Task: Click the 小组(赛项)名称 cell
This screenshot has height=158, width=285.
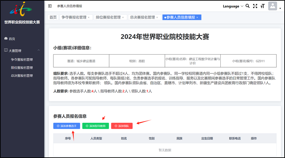Action: point(193,61)
